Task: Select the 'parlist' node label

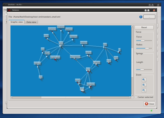Action: (x=88, y=52)
